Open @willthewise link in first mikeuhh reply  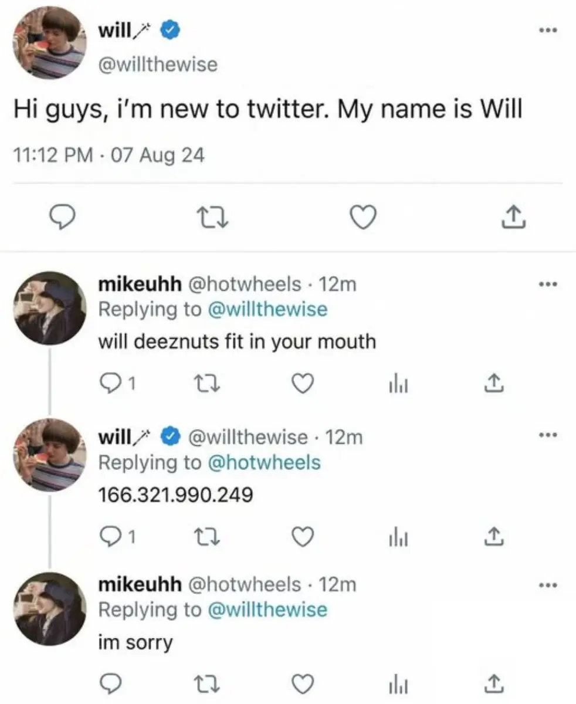click(x=268, y=310)
